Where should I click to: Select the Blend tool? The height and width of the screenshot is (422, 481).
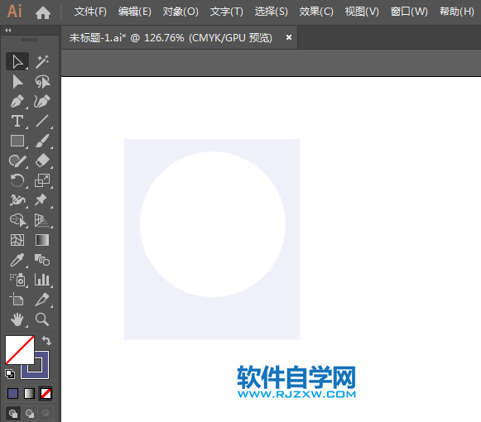[42, 260]
